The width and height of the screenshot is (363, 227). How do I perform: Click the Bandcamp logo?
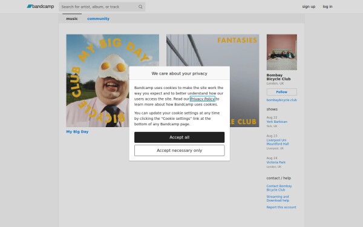click(41, 7)
